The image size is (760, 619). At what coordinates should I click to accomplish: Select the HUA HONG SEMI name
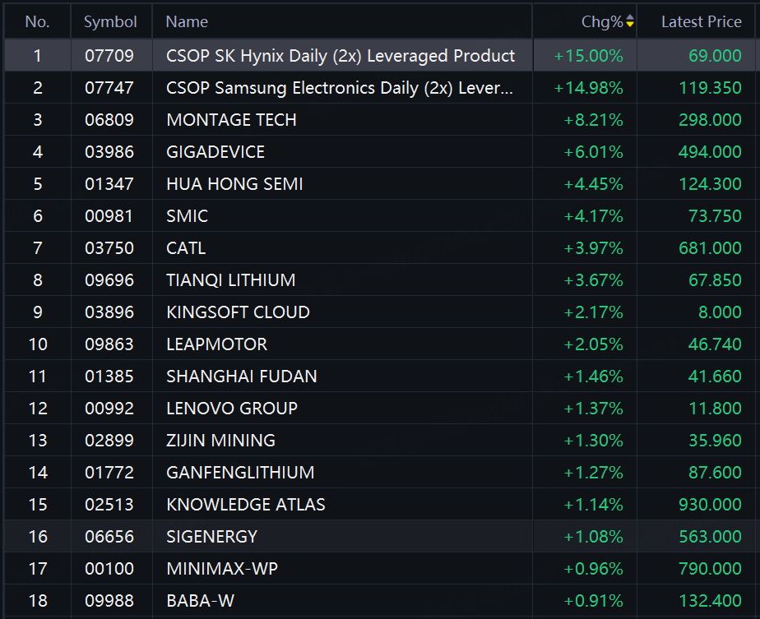pos(234,184)
